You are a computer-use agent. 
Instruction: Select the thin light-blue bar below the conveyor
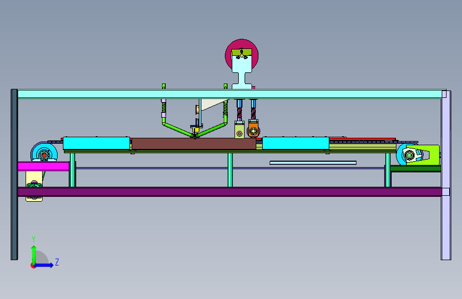(x=313, y=163)
